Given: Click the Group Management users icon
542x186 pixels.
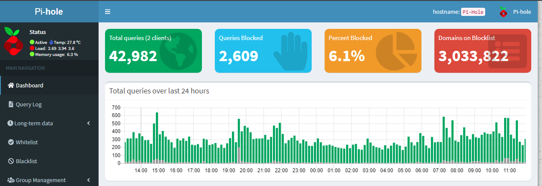Looking at the screenshot, I should click(11, 180).
